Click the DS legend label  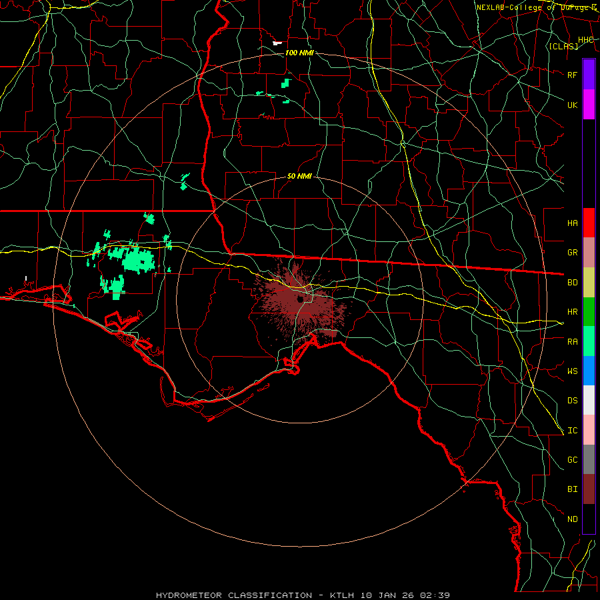pyautogui.click(x=572, y=401)
